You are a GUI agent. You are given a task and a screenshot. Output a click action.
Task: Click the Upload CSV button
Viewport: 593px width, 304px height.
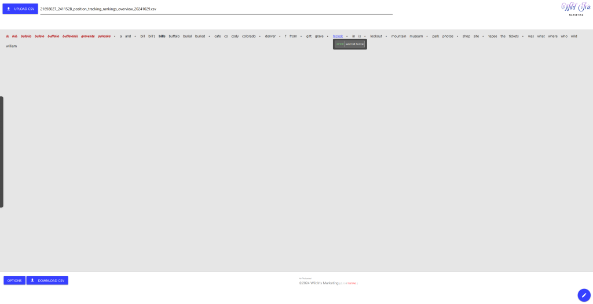[20, 9]
